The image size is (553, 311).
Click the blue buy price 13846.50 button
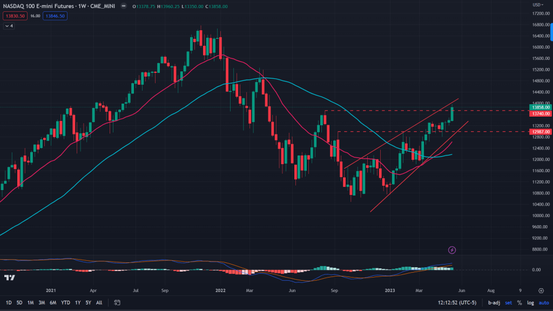56,16
